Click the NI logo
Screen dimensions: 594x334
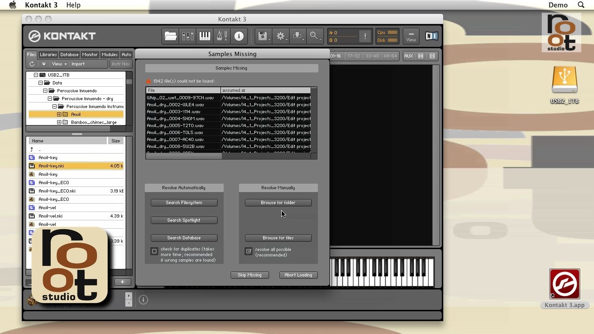point(431,36)
